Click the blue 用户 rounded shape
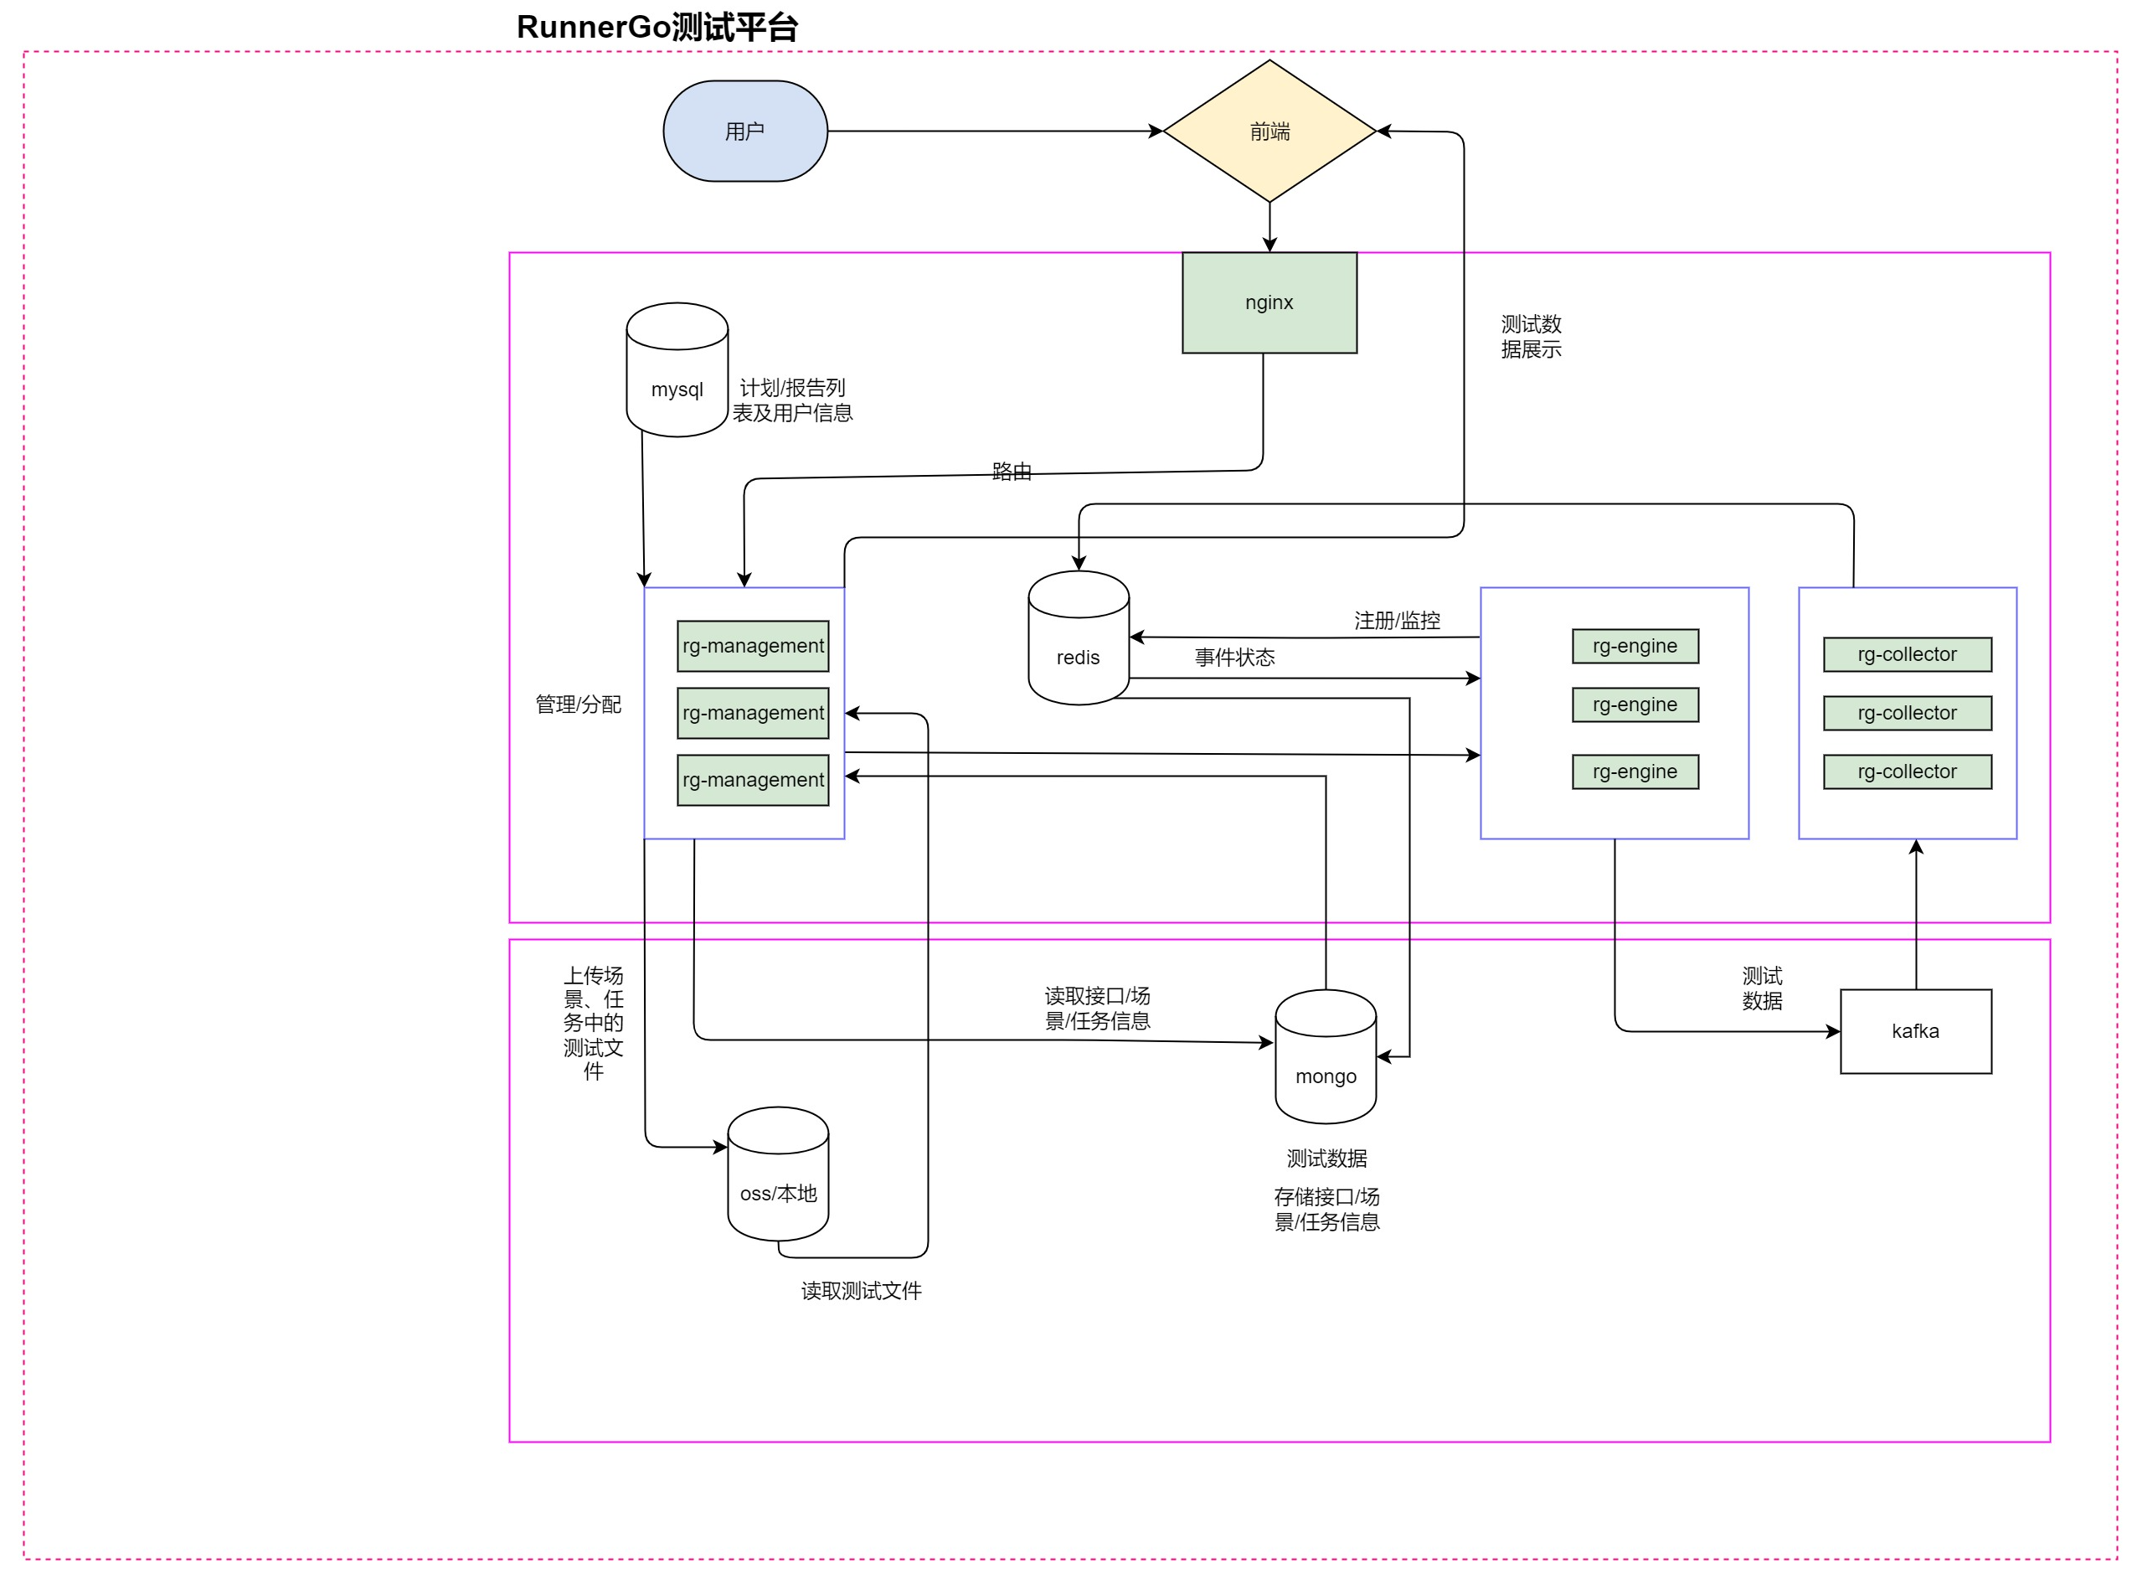This screenshot has height=1574, width=2132. click(744, 132)
